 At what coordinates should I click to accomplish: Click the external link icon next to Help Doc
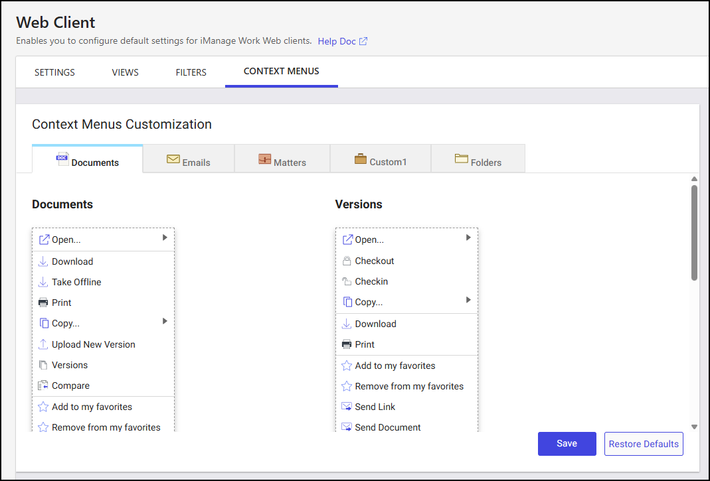363,41
